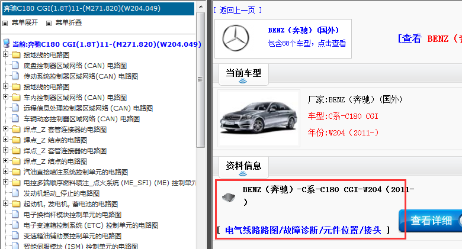Viewport: 462px width, 249px height.
Task: Expand 焊点_Z 结点的电路图 node directly above 汽油直接喷注系统
Action: [5, 161]
